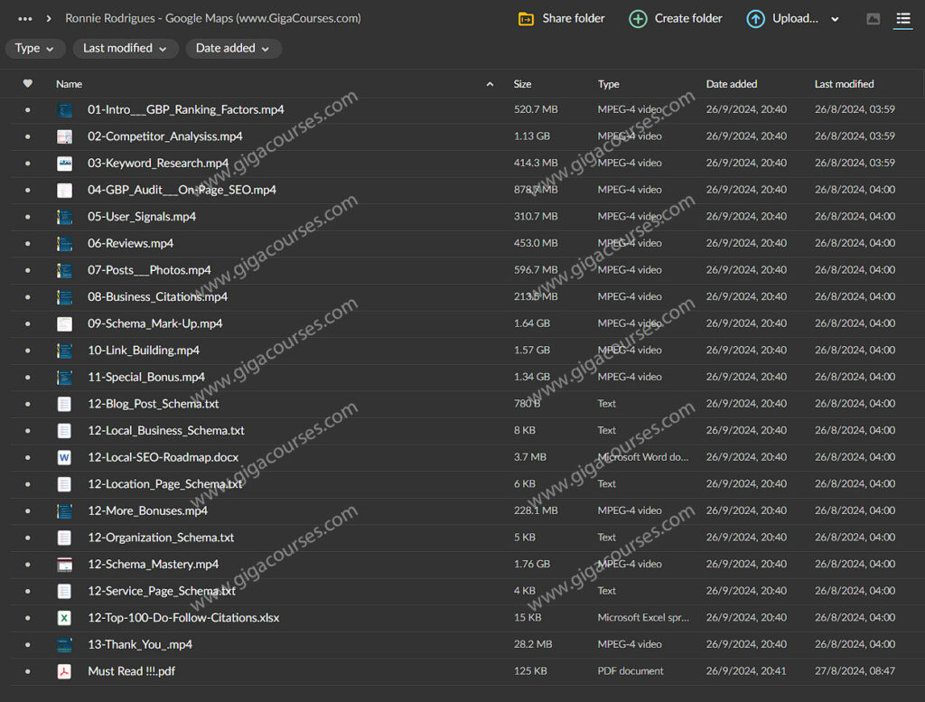Viewport: 925px width, 702px height.
Task: Toggle favorite dot for 06-Reviews.mp4
Action: coord(27,244)
